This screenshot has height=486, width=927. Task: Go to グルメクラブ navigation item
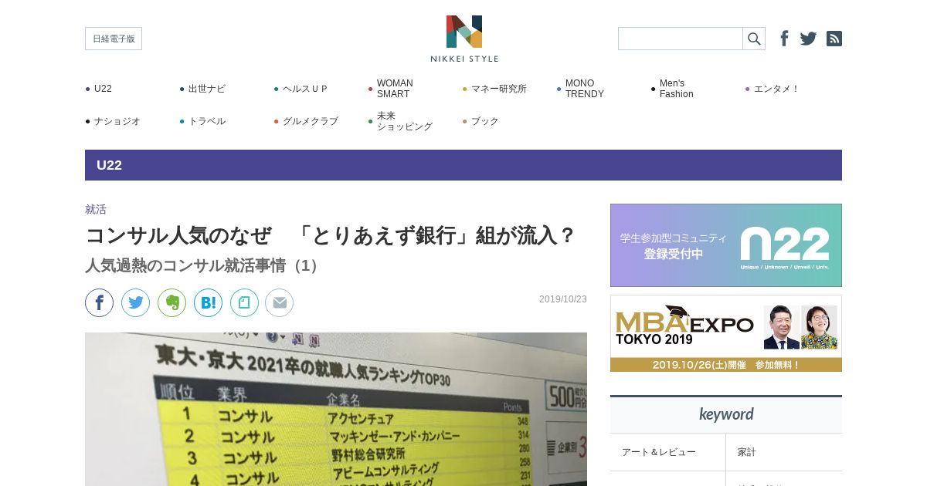coord(310,121)
